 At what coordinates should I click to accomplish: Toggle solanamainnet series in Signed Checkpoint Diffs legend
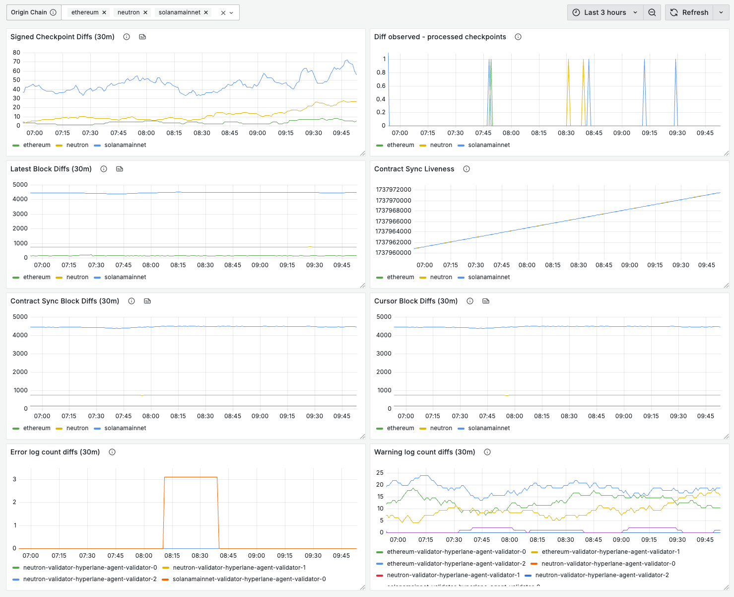(x=125, y=145)
